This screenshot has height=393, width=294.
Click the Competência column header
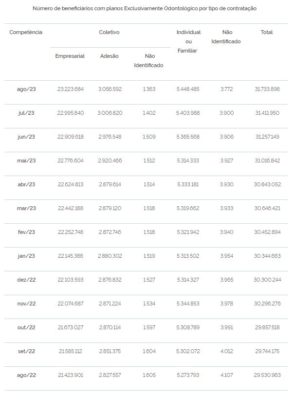pyautogui.click(x=26, y=32)
